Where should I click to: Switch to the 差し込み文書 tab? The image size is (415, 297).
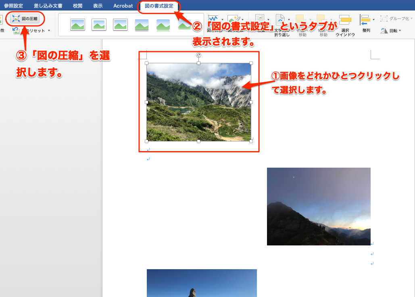click(48, 6)
